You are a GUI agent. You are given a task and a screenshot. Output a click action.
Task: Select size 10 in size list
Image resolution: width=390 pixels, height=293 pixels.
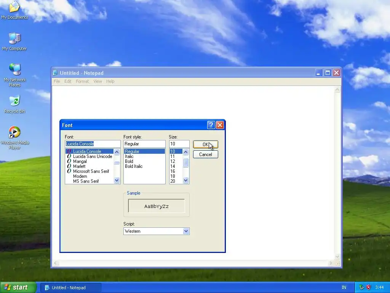[x=176, y=151]
